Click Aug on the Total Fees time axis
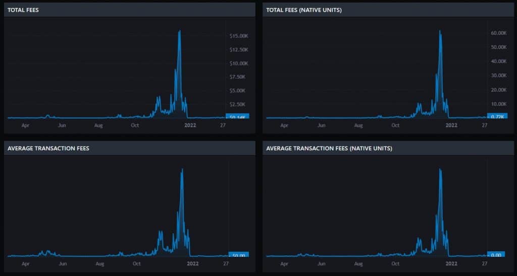This screenshot has height=276, width=517. click(x=98, y=125)
